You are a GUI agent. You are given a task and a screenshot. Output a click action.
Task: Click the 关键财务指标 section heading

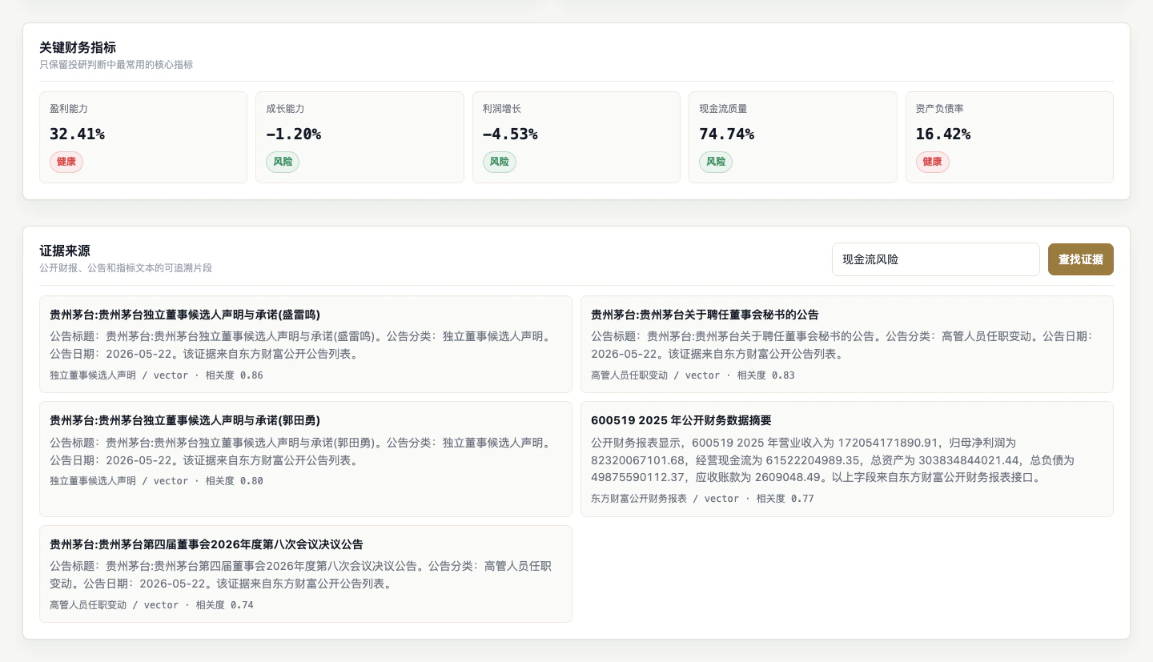click(78, 47)
